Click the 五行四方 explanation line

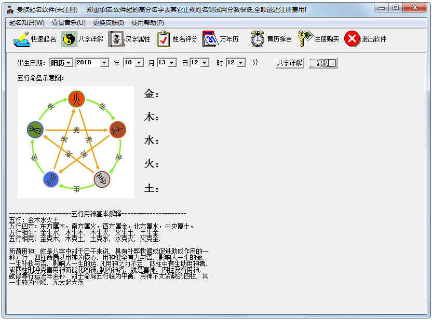pyautogui.click(x=102, y=227)
